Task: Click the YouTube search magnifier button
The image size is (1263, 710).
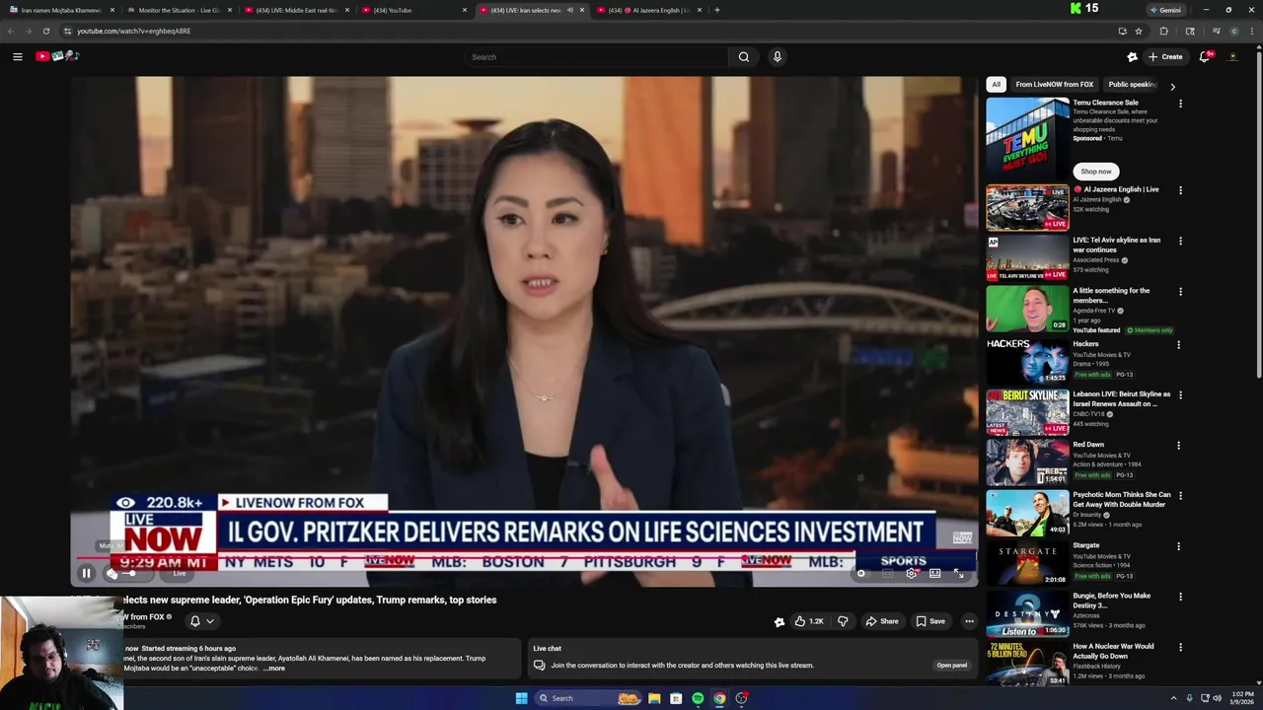Action: (x=744, y=56)
